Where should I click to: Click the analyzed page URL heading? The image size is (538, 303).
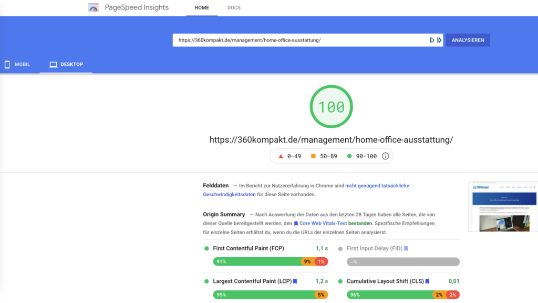(331, 140)
